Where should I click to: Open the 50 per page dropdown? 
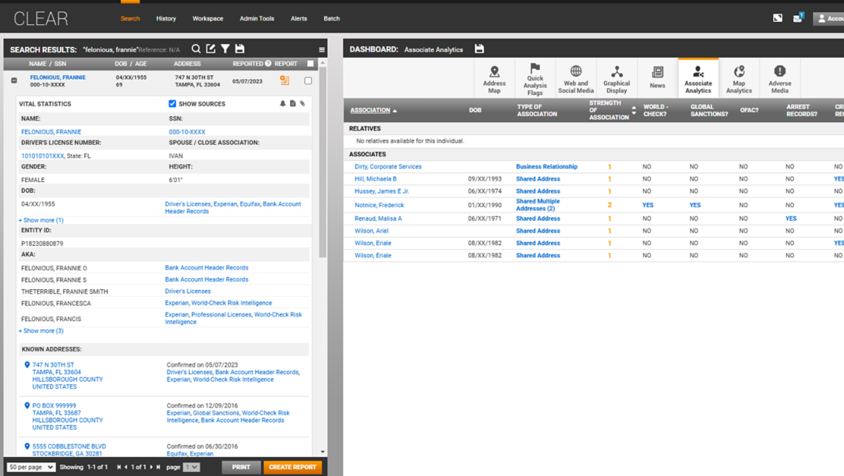coord(31,467)
